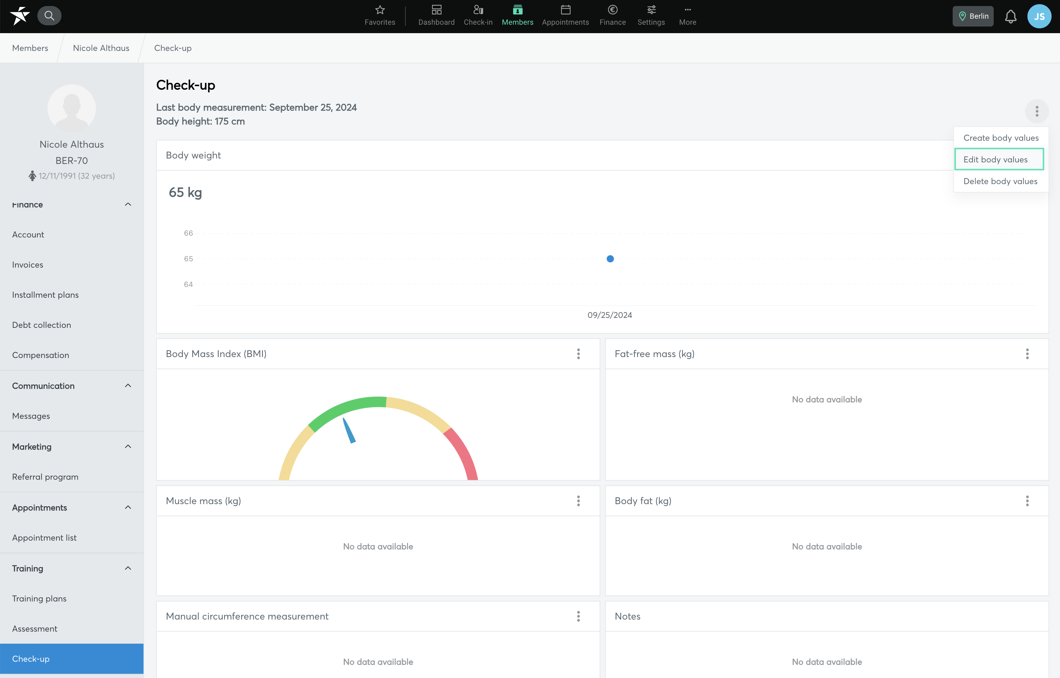Open Finance euro icon in top bar
1060x678 pixels.
[x=613, y=10]
